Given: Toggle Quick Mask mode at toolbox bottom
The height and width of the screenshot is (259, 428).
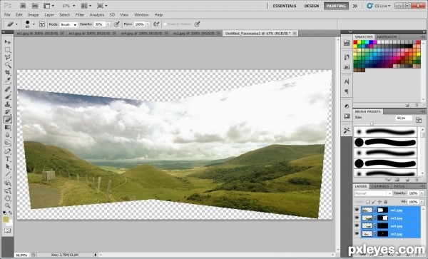Looking at the screenshot, I should point(7,230).
